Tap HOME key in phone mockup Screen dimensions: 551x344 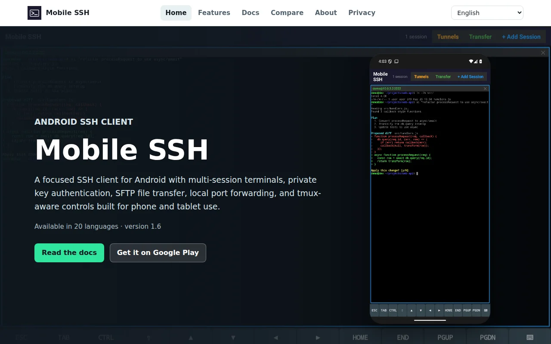tap(449, 310)
